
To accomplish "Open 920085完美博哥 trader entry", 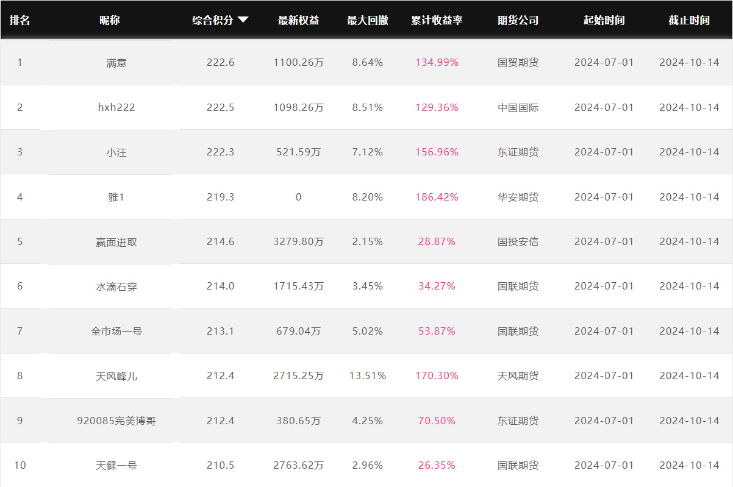I will [116, 421].
